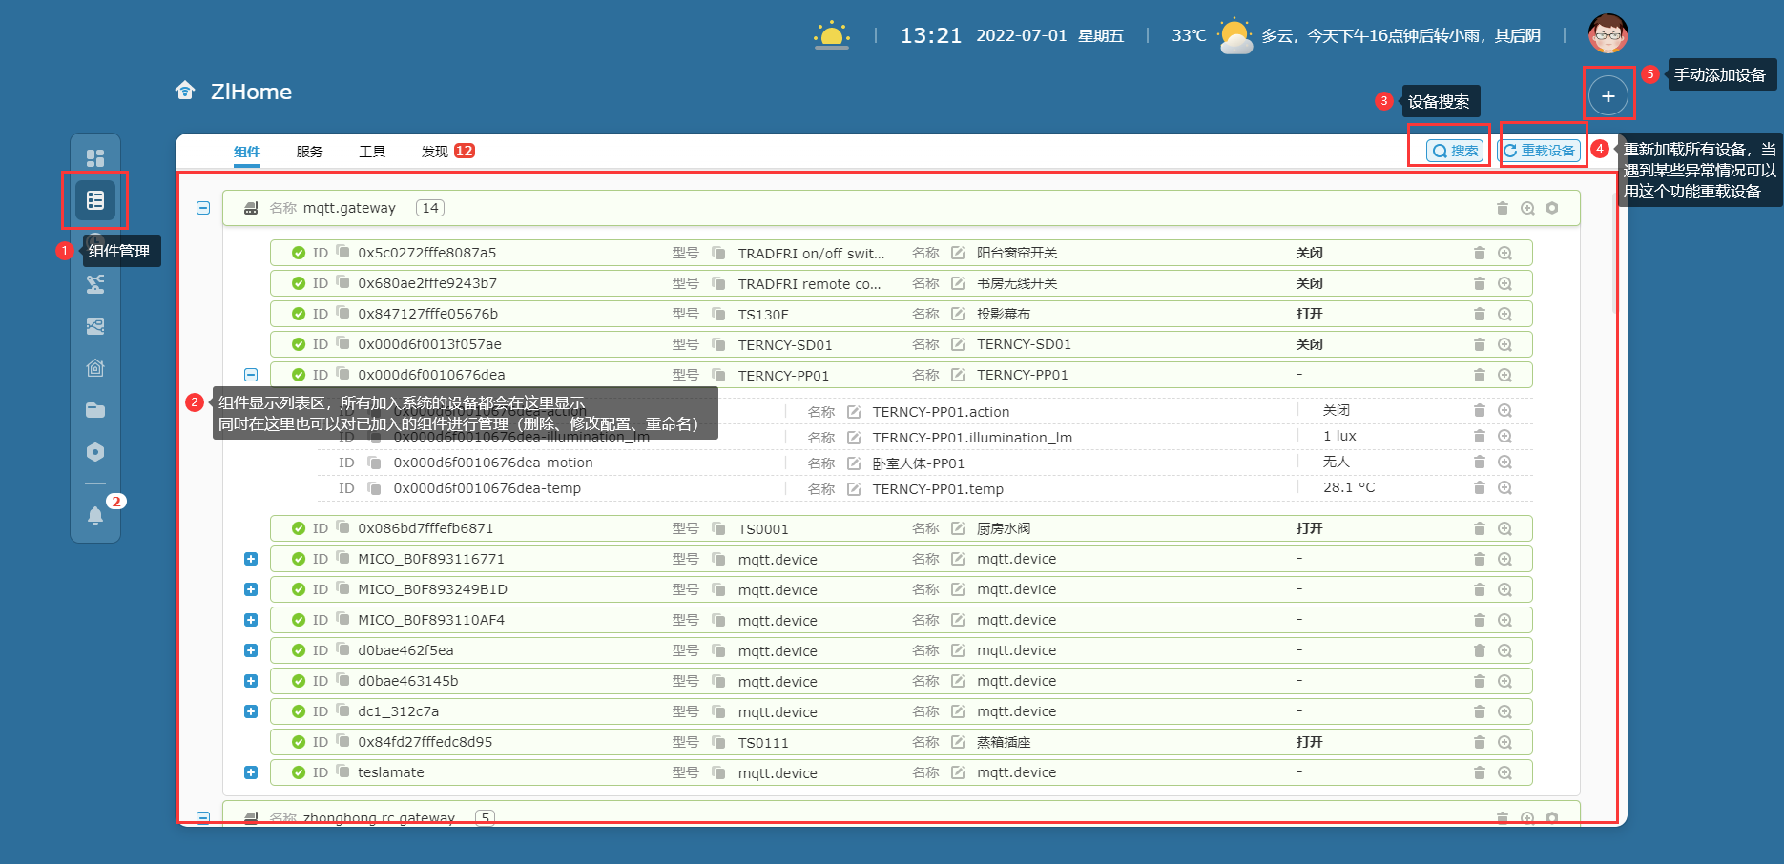Image resolution: width=1784 pixels, height=864 pixels.
Task: Copy model TS130F using copy icon
Action: [719, 314]
